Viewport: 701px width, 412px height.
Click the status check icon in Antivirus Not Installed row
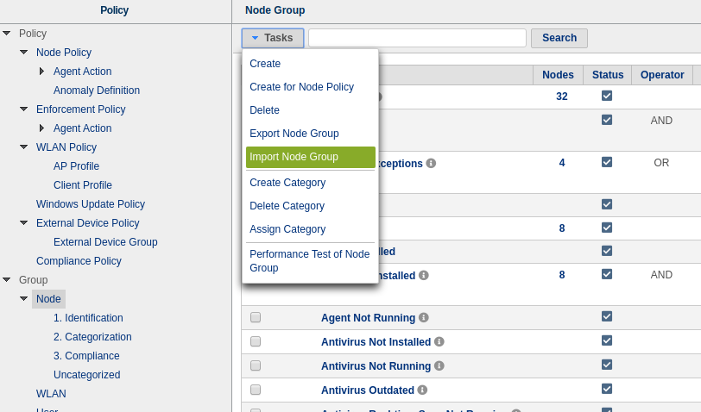pyautogui.click(x=607, y=340)
